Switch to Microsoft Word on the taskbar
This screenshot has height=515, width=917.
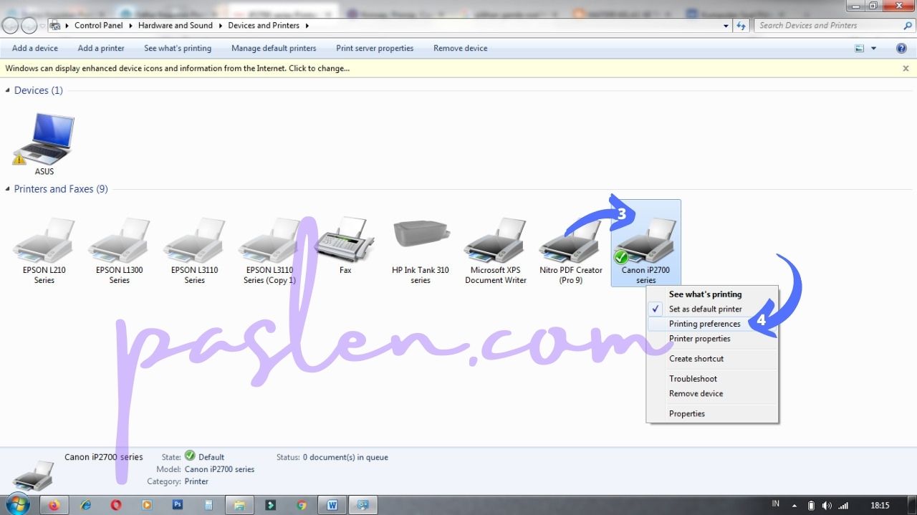tap(332, 505)
